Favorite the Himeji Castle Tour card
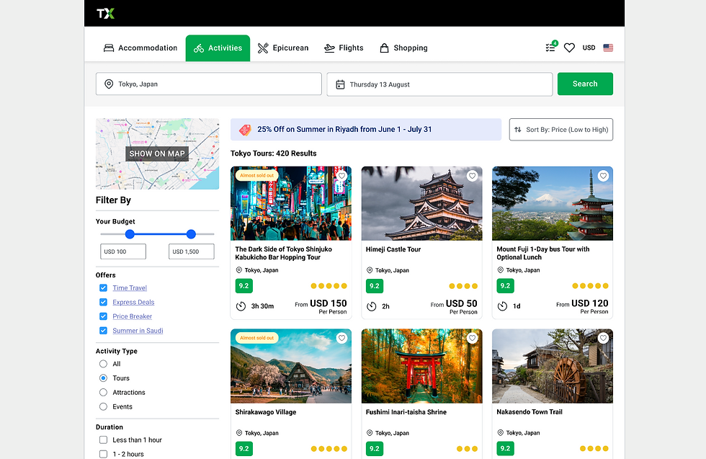706x459 pixels. pyautogui.click(x=472, y=176)
